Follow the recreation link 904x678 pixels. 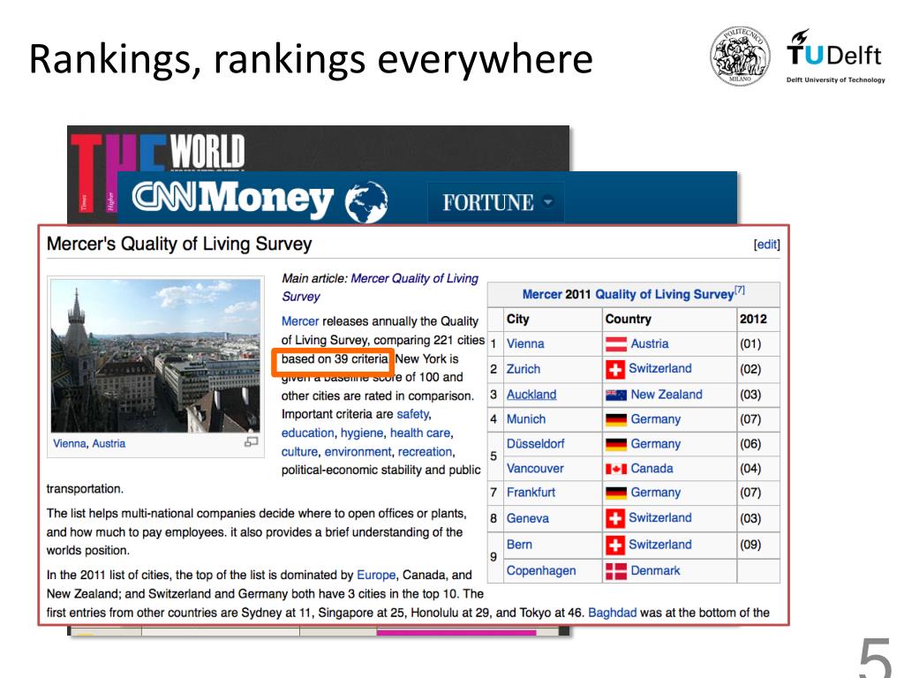point(426,451)
